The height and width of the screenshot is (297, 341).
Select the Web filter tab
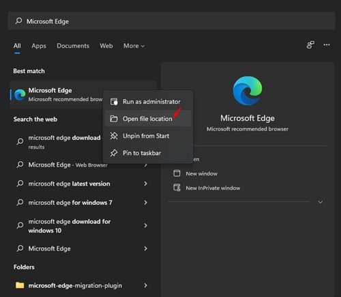pos(106,46)
